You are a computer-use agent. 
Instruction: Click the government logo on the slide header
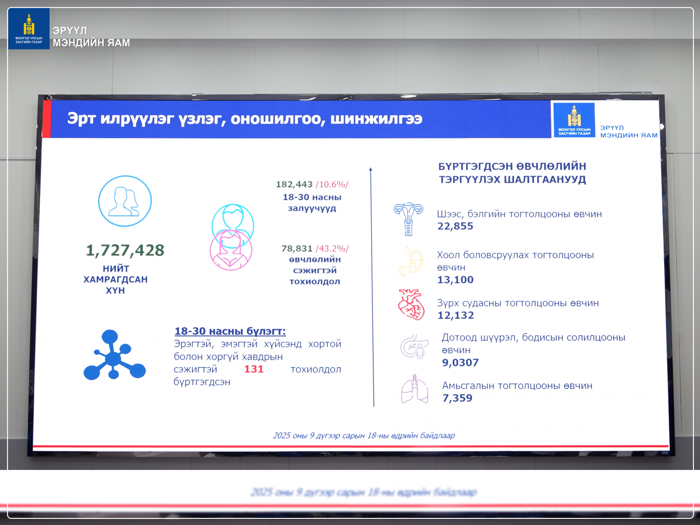(574, 120)
